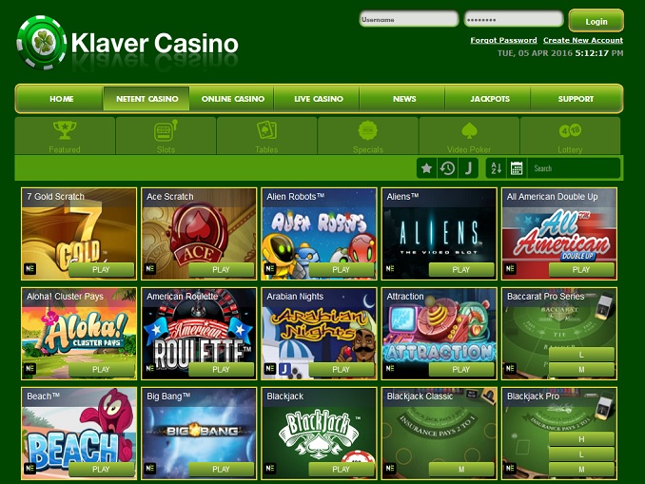Open the Jackpots menu tab
Viewport: 645px width, 484px height.
click(490, 99)
